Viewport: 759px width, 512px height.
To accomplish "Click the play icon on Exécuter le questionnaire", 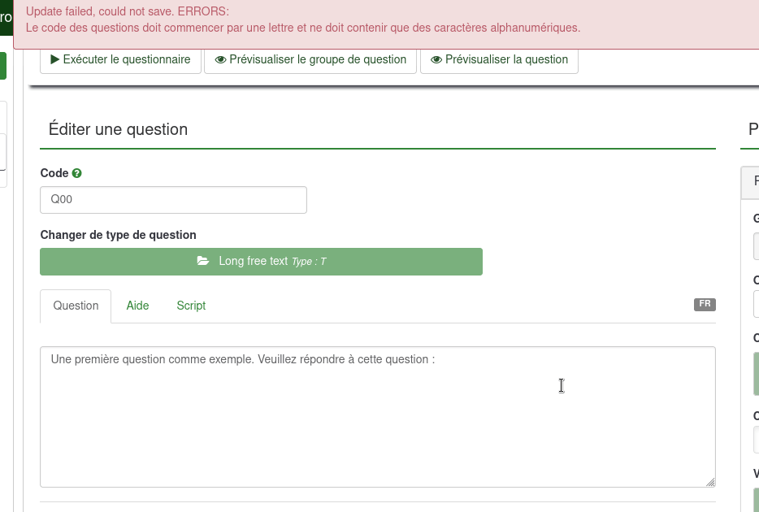I will (55, 59).
